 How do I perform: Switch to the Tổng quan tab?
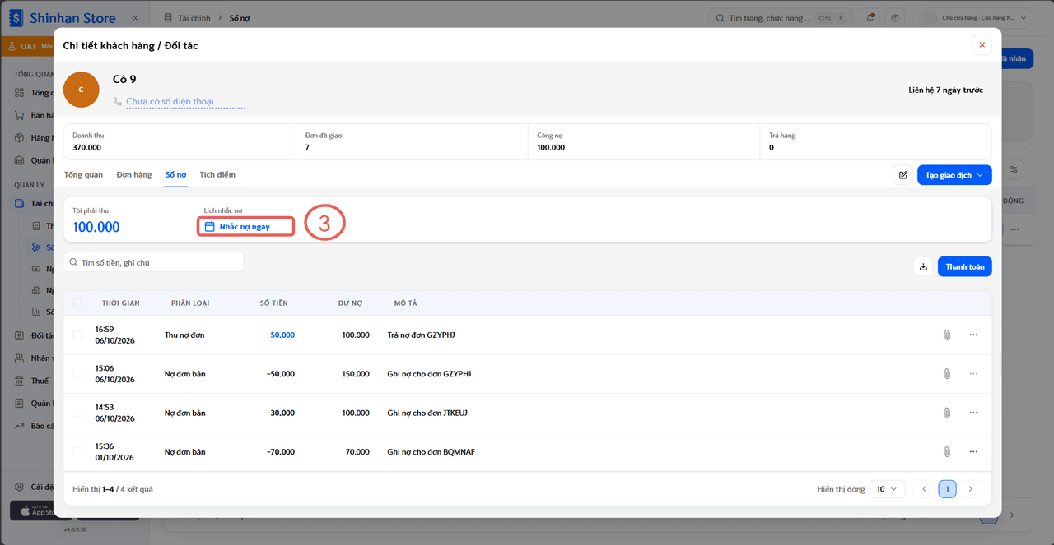coord(83,175)
